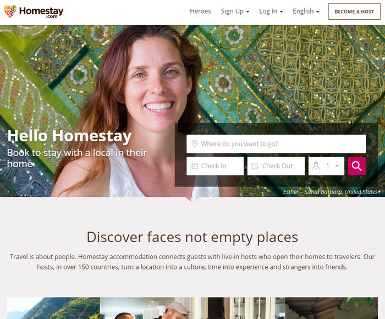Viewport: 385px width, 319px height.
Task: Click the calendar icon in Check In
Action: 195,166
